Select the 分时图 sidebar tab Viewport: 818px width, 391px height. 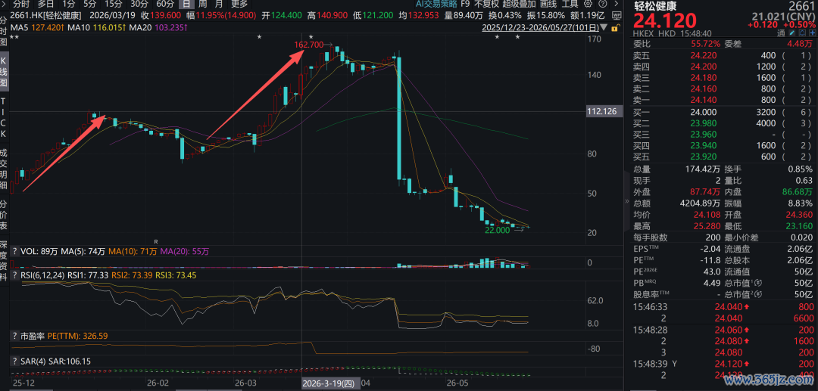coord(4,31)
